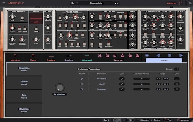This screenshot has width=193, height=122.
Task: Click the LFO scope display
Action: tap(36, 19)
